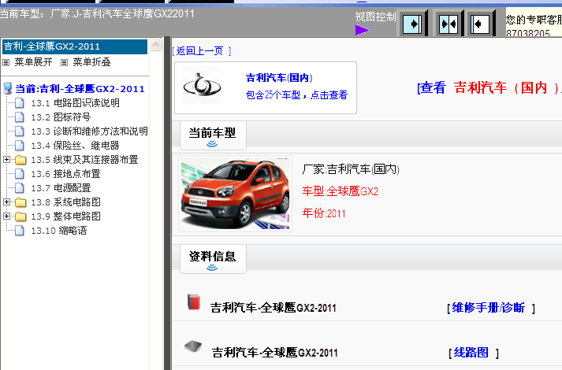
Task: Click the red 车型:全球鹰GX2 text
Action: click(x=341, y=191)
